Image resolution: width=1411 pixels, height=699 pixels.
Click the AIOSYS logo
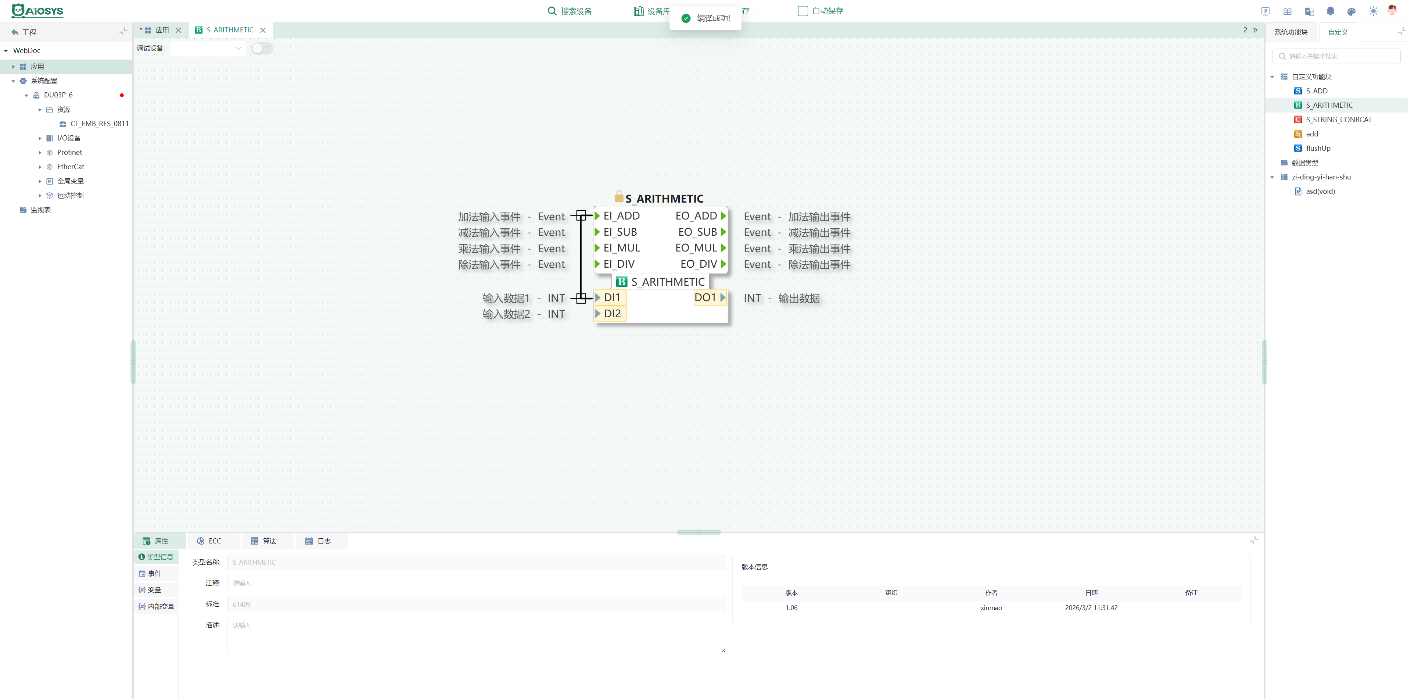pyautogui.click(x=37, y=11)
